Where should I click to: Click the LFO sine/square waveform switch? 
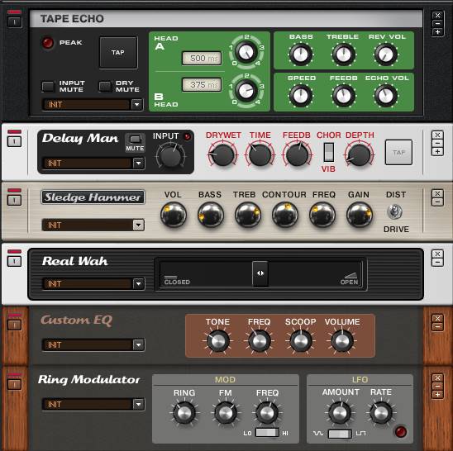[x=340, y=434]
